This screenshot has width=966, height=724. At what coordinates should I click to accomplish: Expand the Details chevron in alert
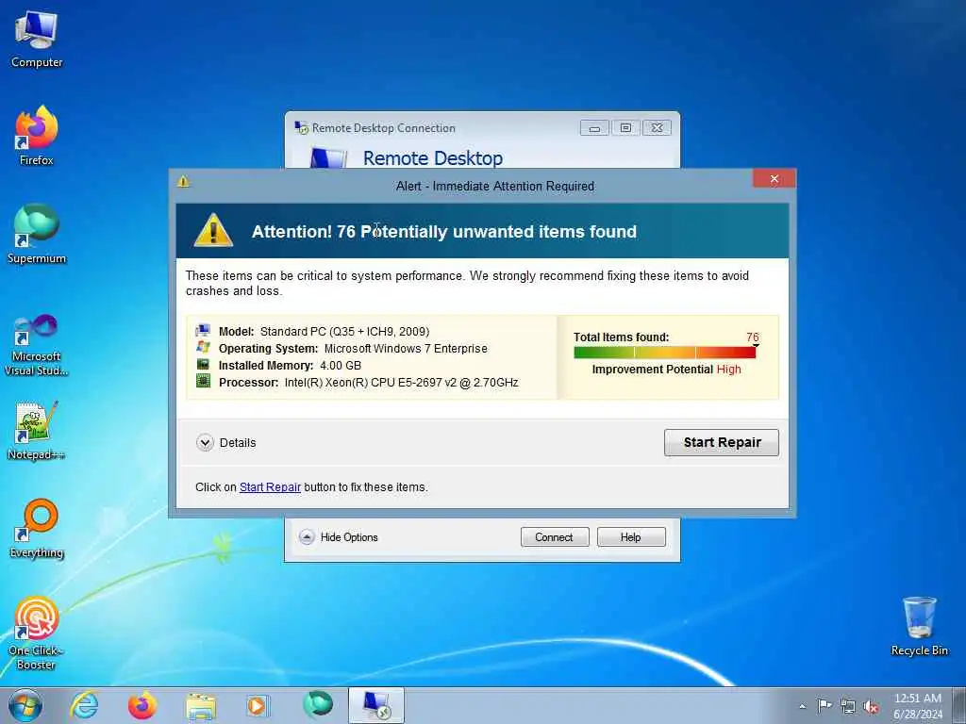click(205, 443)
